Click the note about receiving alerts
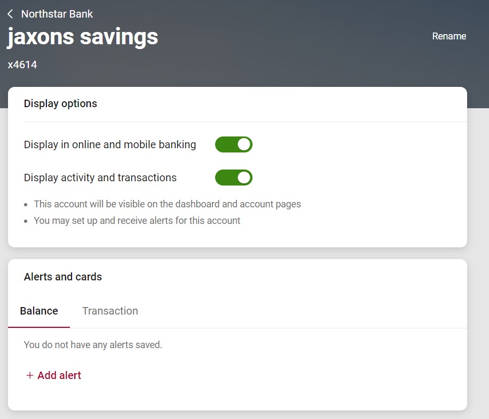Image resolution: width=489 pixels, height=419 pixels. pyautogui.click(x=137, y=220)
